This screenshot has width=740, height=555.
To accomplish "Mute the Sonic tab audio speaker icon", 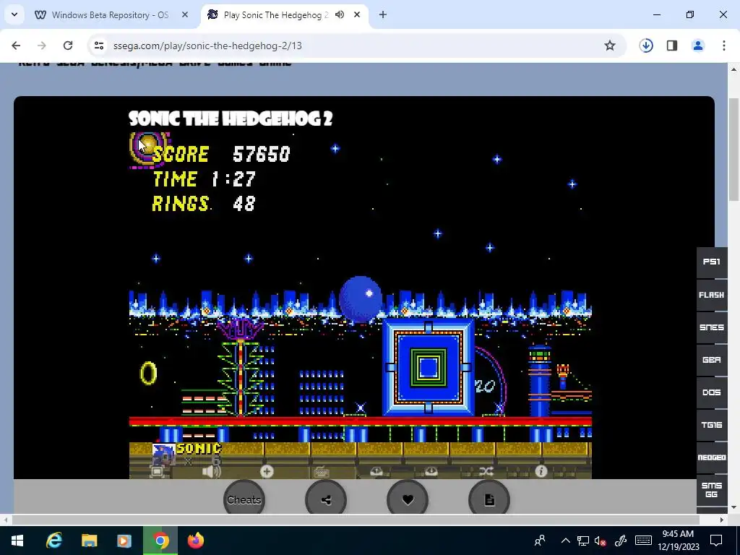I will (340, 14).
